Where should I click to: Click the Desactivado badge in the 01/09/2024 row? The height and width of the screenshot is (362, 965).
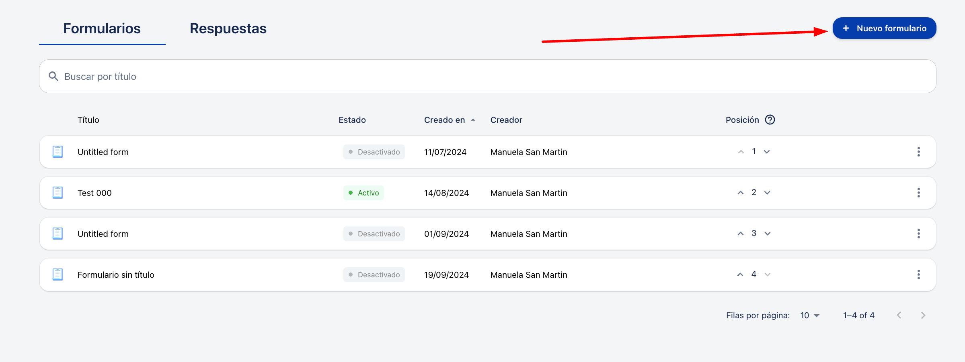[x=374, y=234]
